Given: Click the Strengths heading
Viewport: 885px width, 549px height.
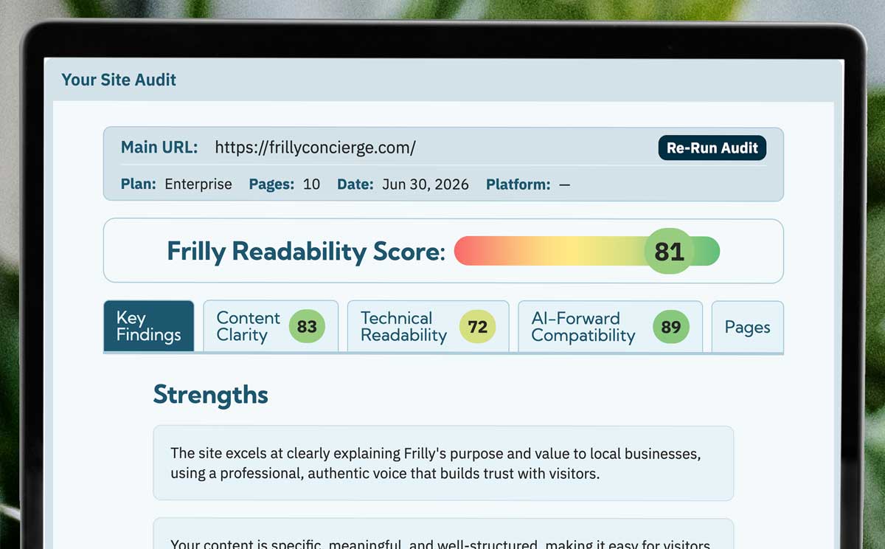Looking at the screenshot, I should tap(211, 395).
